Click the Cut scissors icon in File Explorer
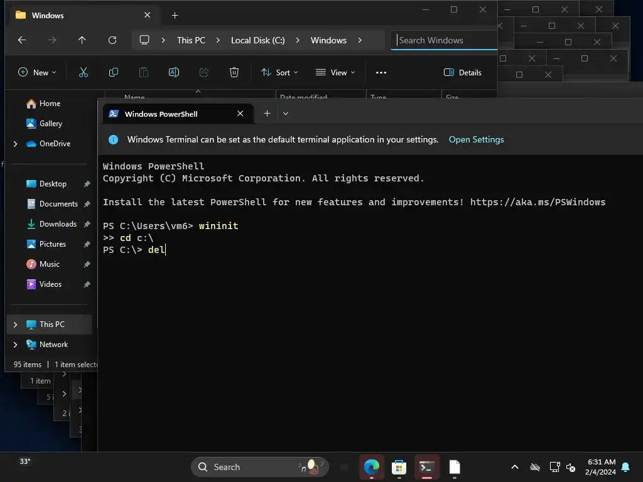The height and width of the screenshot is (482, 643). 84,73
